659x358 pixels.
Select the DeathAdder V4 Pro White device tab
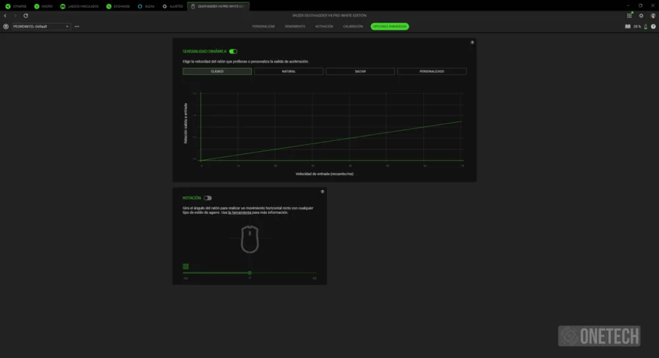click(218, 7)
